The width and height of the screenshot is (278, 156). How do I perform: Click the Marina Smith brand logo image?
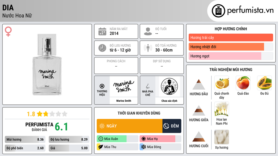124,86
